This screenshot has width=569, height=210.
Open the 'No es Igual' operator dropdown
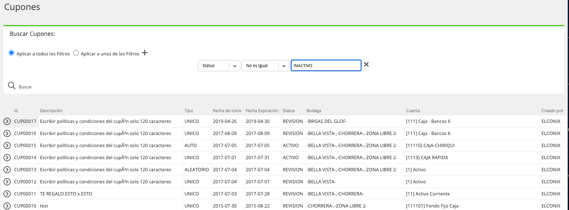point(265,65)
